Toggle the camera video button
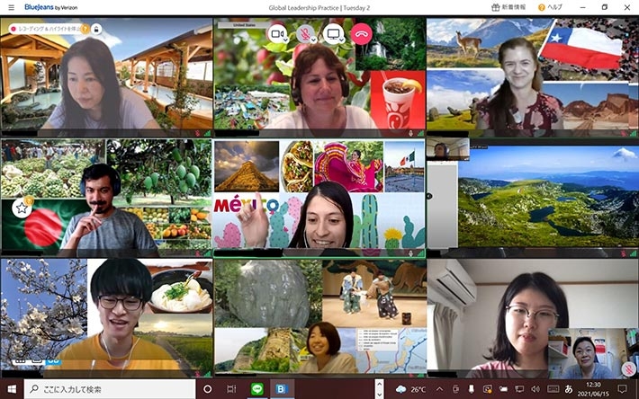 pos(277,34)
